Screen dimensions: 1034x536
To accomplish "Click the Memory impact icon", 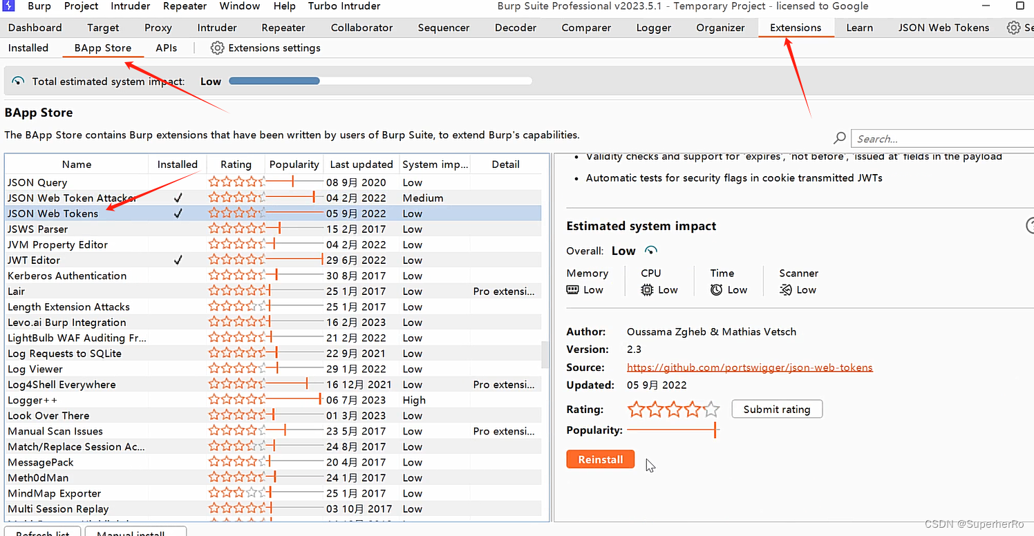I will [x=572, y=289].
